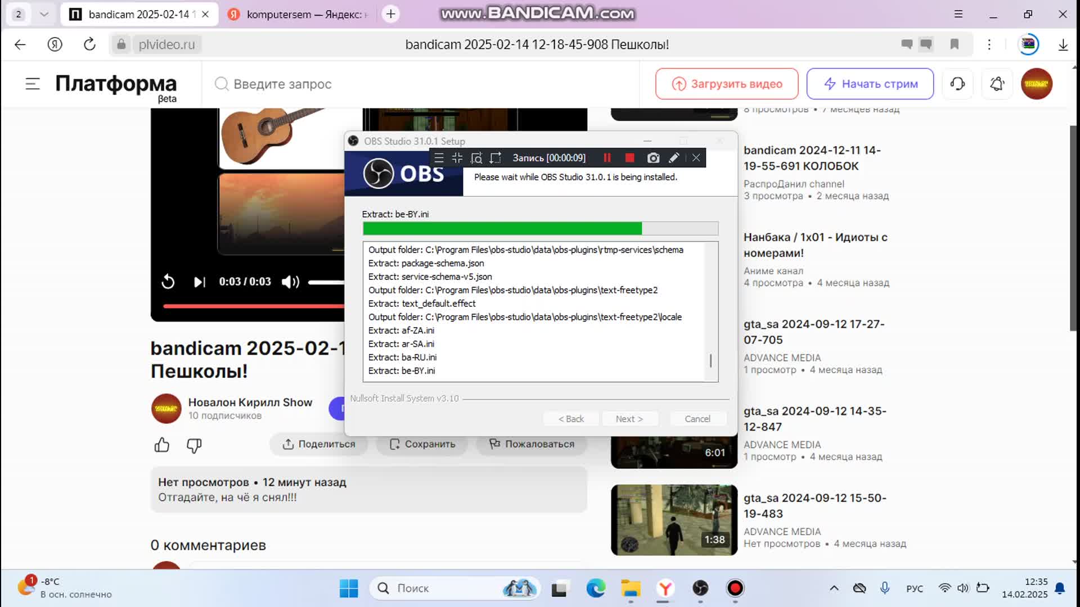Click Пожаловаться button
This screenshot has width=1080, height=607.
532,444
